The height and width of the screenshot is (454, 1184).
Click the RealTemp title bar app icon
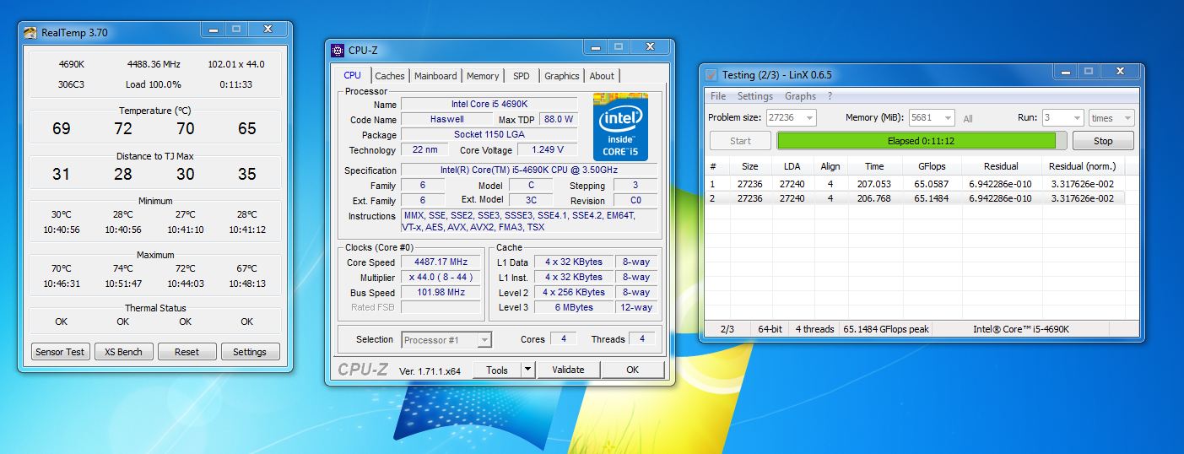coord(30,33)
